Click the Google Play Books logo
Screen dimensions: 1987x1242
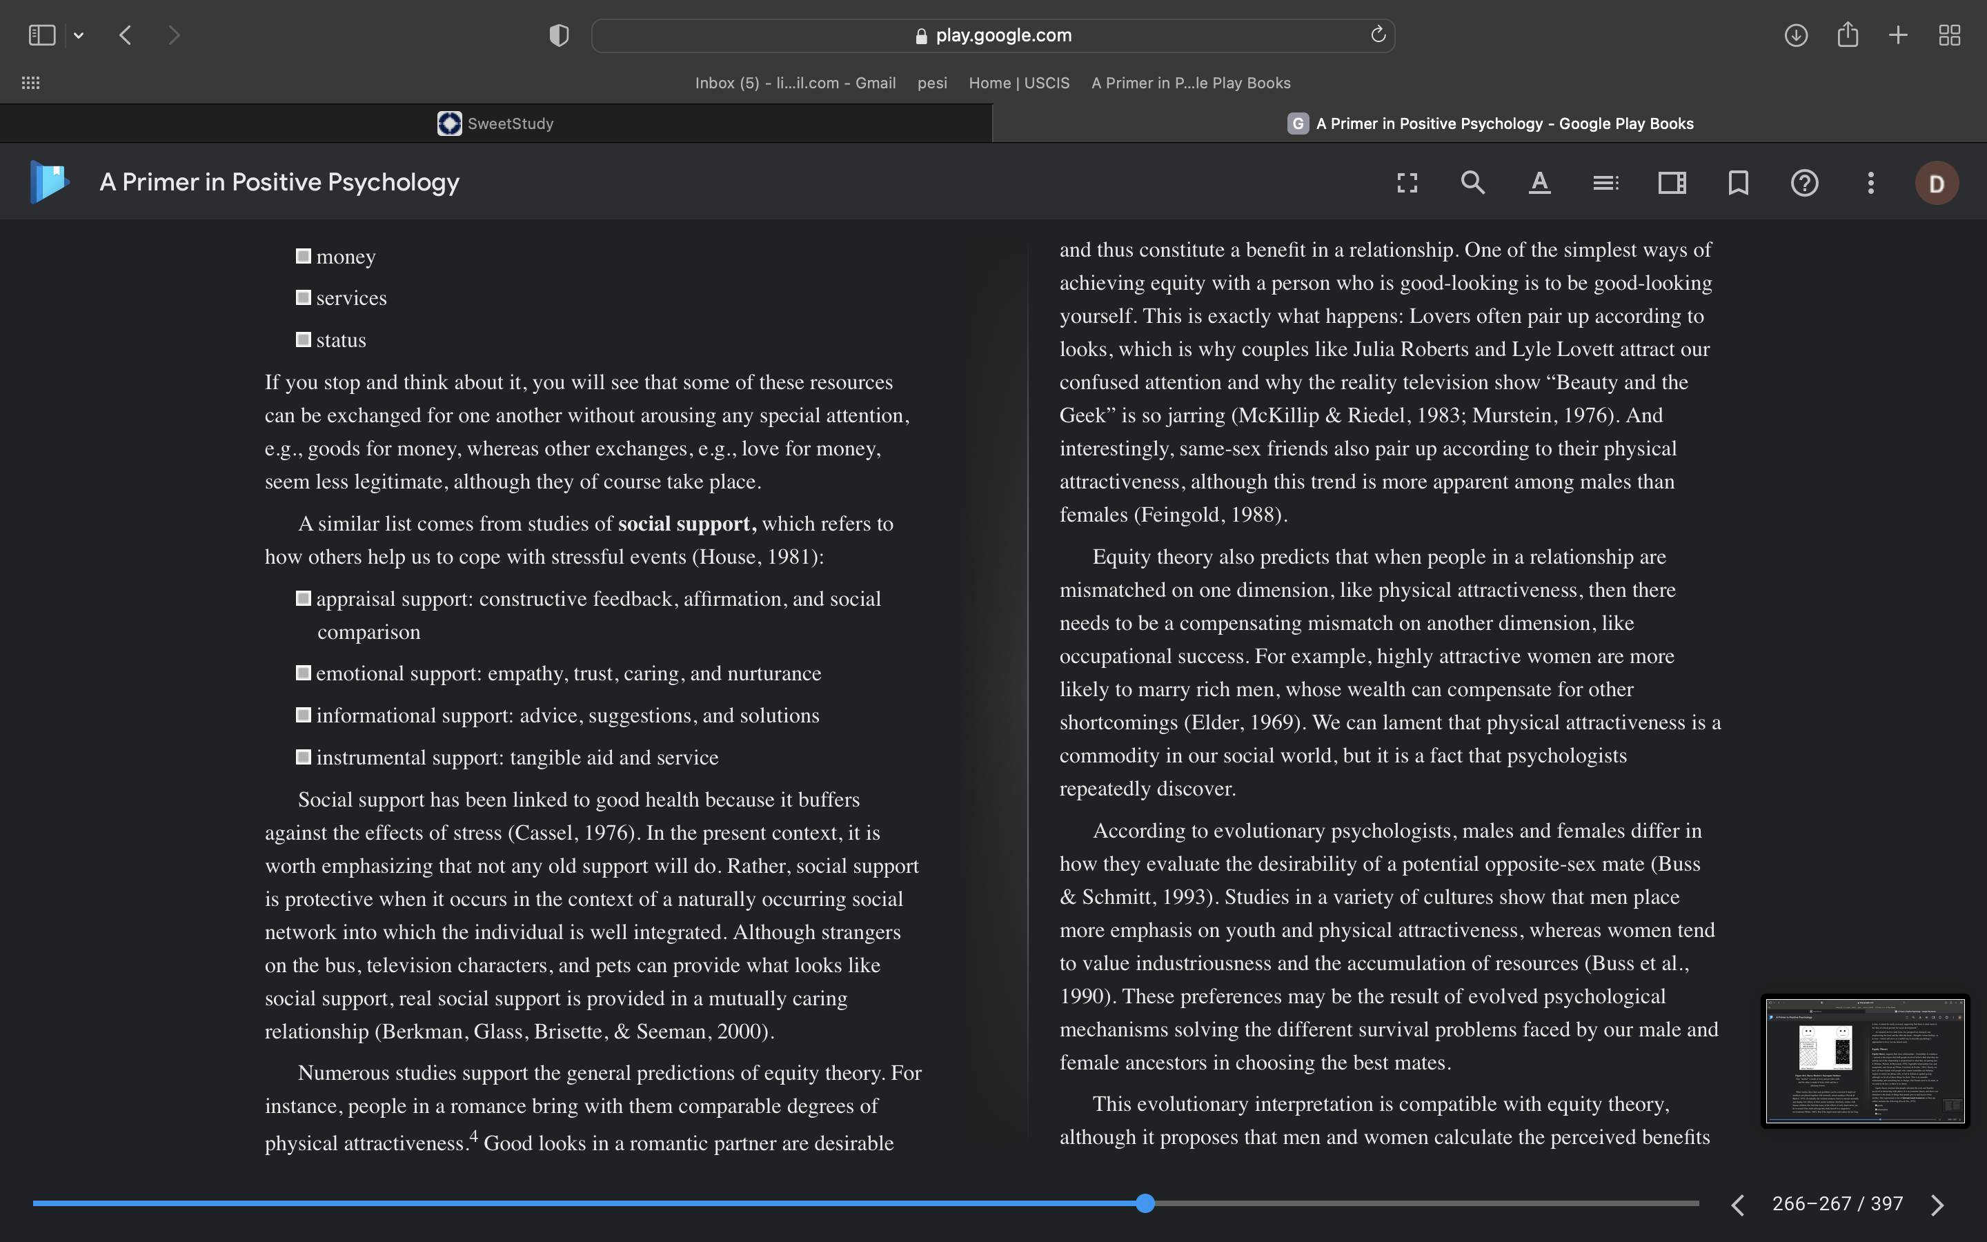point(49,181)
